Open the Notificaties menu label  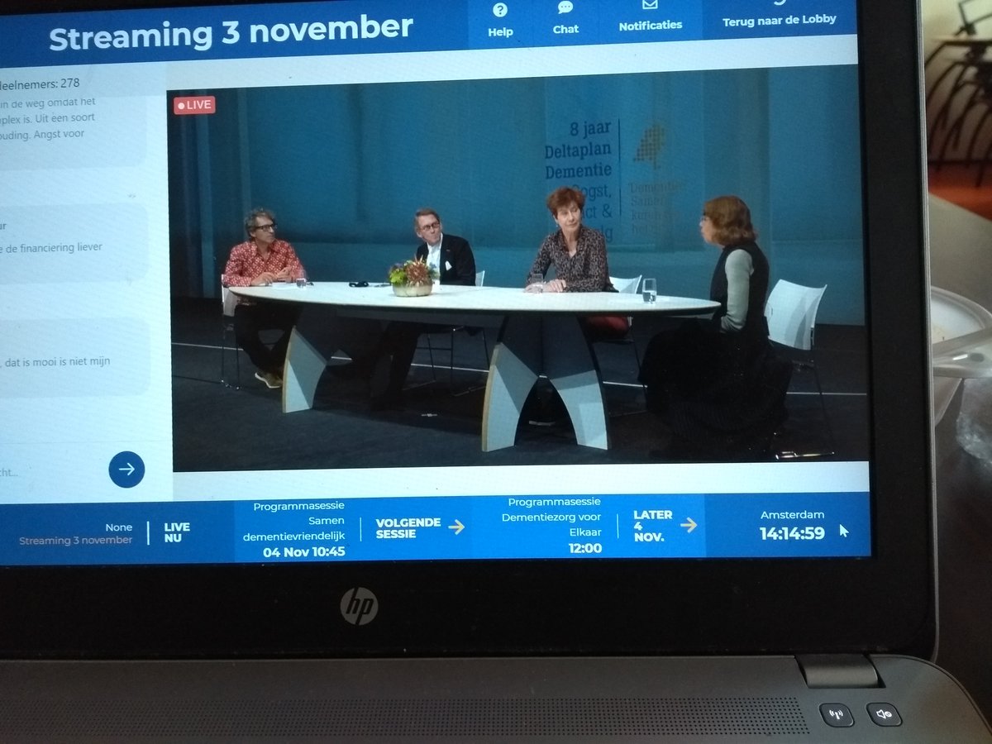pyautogui.click(x=651, y=26)
